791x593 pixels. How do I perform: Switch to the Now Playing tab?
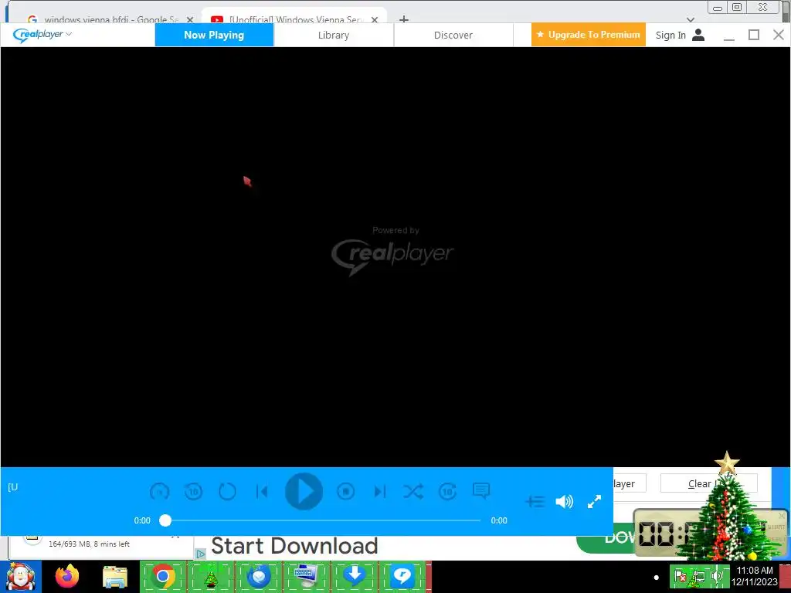click(214, 35)
